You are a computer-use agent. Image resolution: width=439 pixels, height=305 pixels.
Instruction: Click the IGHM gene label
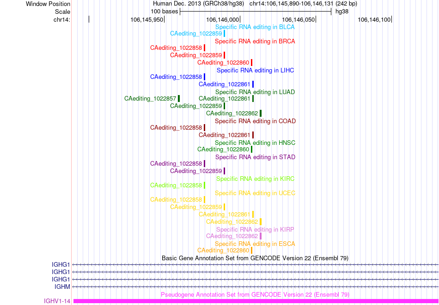click(62, 287)
